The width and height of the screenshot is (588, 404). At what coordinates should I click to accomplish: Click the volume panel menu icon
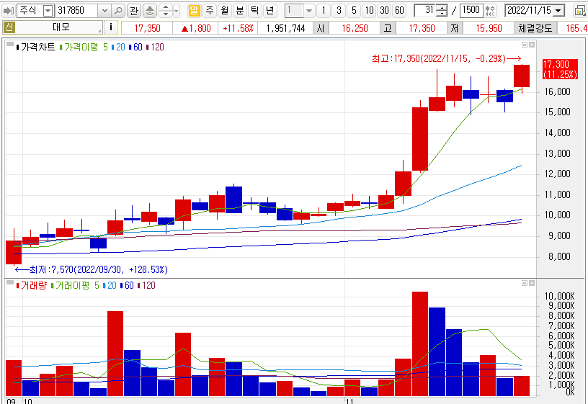[10, 282]
